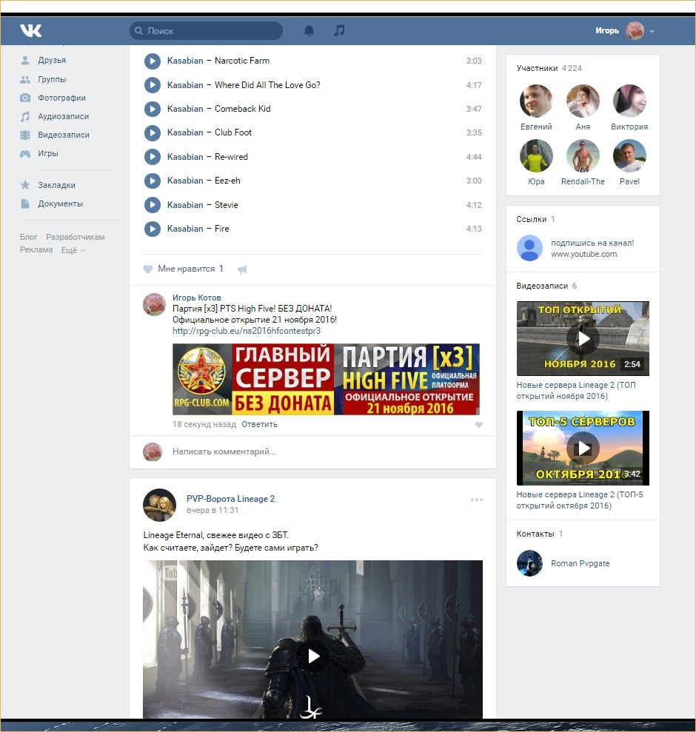Image resolution: width=696 pixels, height=732 pixels.
Task: Open Закладки bookmarks
Action: pyautogui.click(x=56, y=185)
